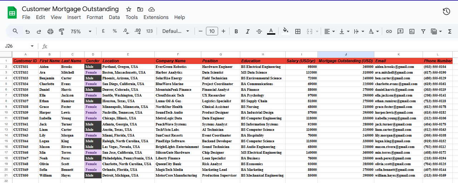Open the borders tool

click(x=297, y=31)
